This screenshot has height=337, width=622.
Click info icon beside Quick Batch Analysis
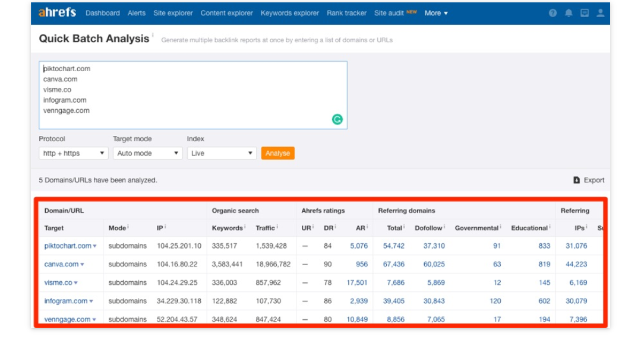(x=153, y=35)
